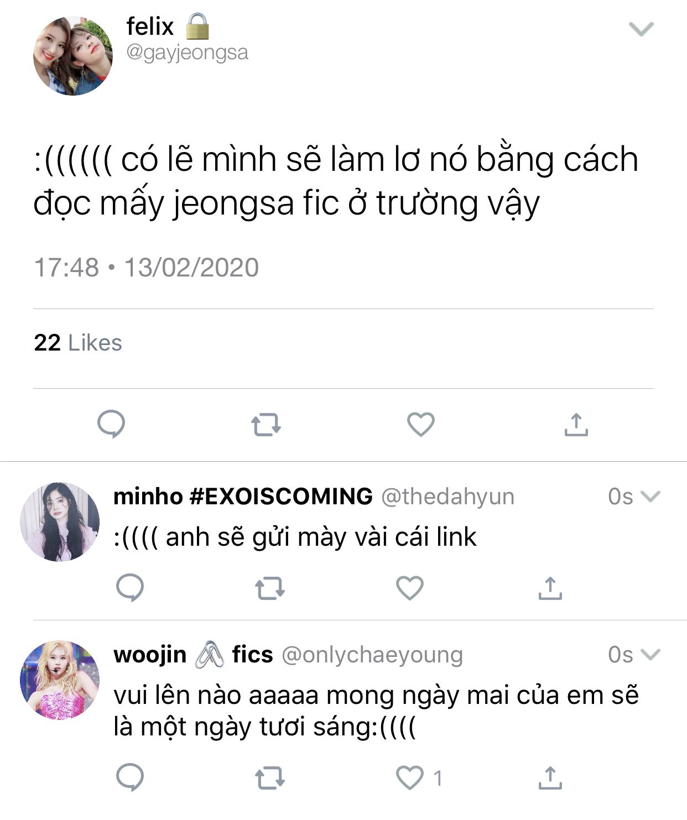Image resolution: width=687 pixels, height=820 pixels.
Task: Reply to woojin's comment
Action: click(x=130, y=777)
